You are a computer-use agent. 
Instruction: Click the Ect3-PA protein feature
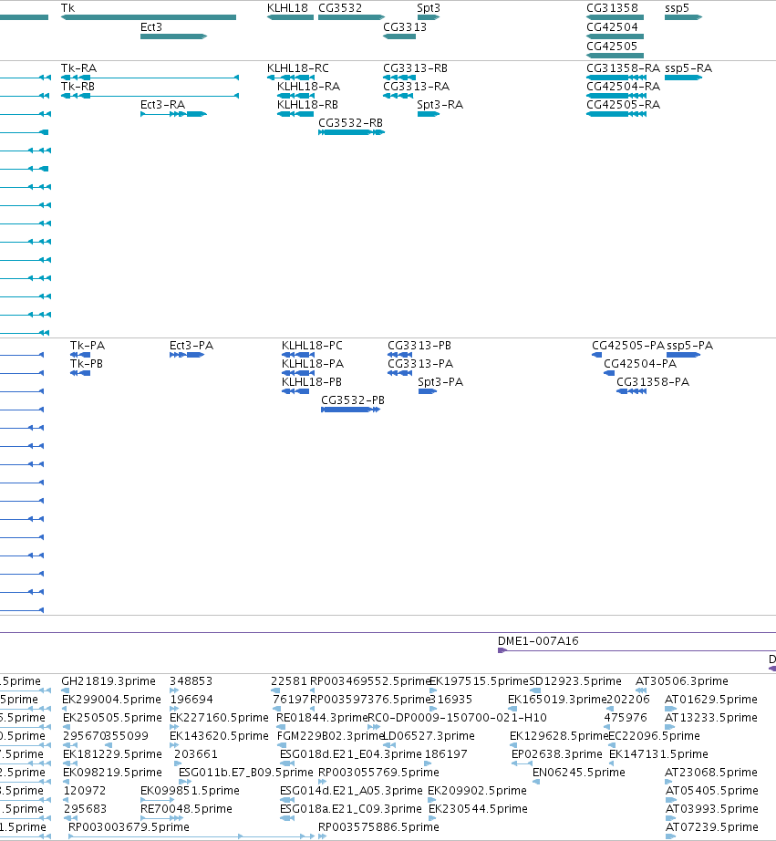tap(187, 355)
